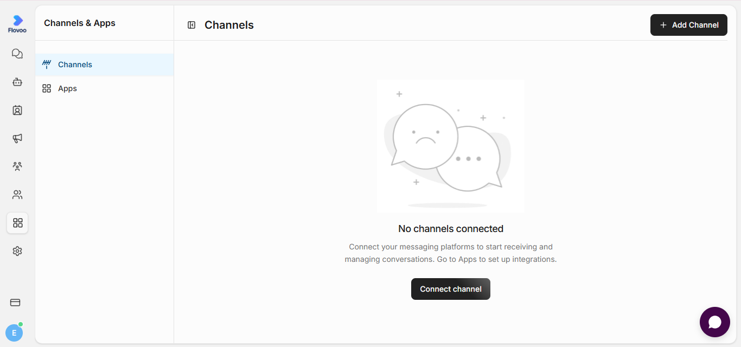Screen dimensions: 741x347
Task: Click the Connect channel button
Action: (451, 289)
